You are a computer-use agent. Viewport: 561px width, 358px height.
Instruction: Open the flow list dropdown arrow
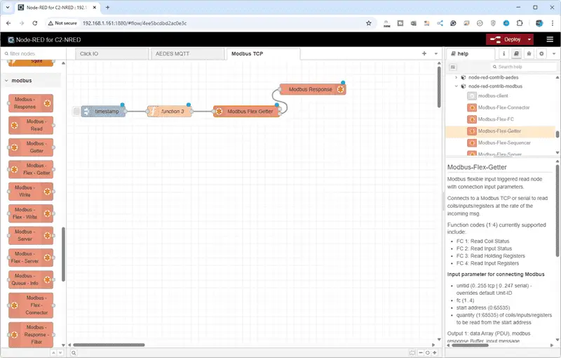[x=435, y=53]
